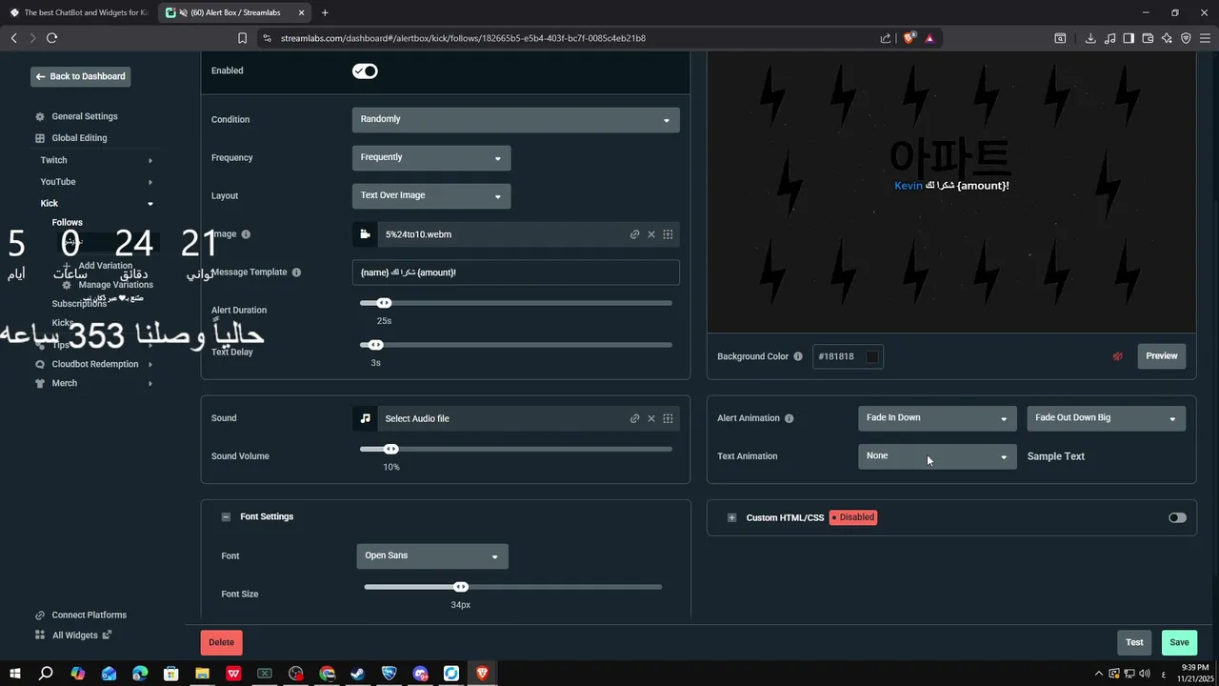
Task: Bookmark this page icon in address bar
Action: [242, 38]
